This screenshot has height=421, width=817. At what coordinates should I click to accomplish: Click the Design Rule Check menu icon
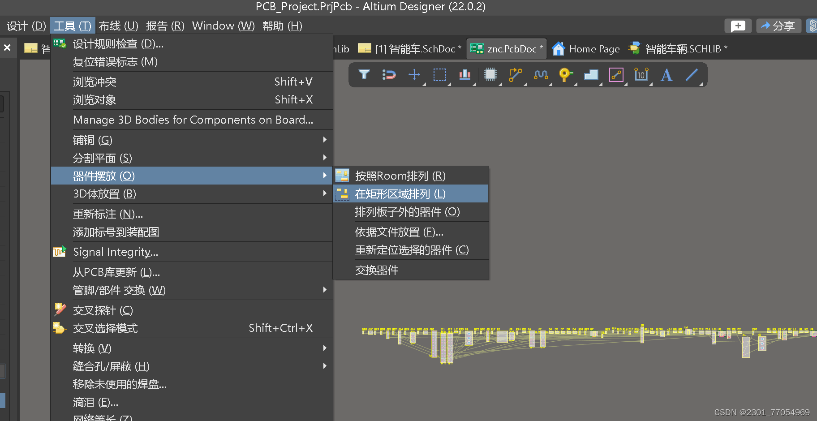tap(60, 43)
